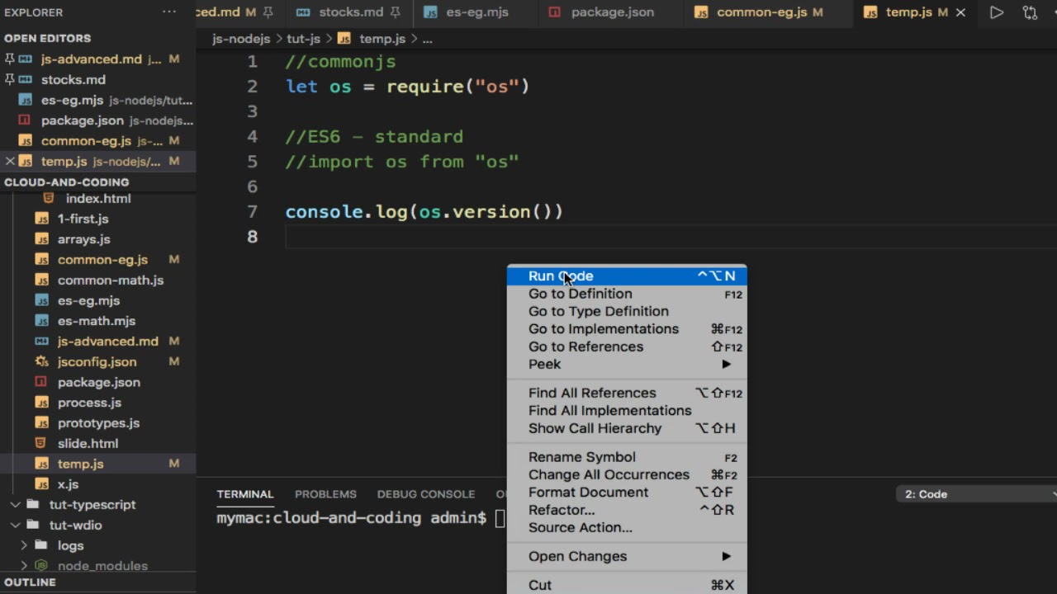The width and height of the screenshot is (1057, 594).
Task: Switch to the package.json tab
Action: pos(611,12)
